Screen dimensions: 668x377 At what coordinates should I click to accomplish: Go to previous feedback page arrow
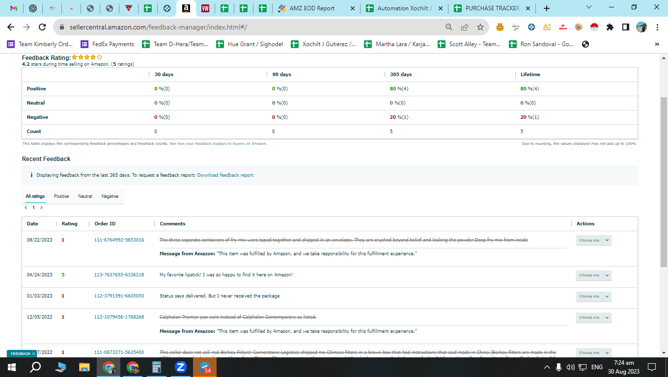coord(26,208)
